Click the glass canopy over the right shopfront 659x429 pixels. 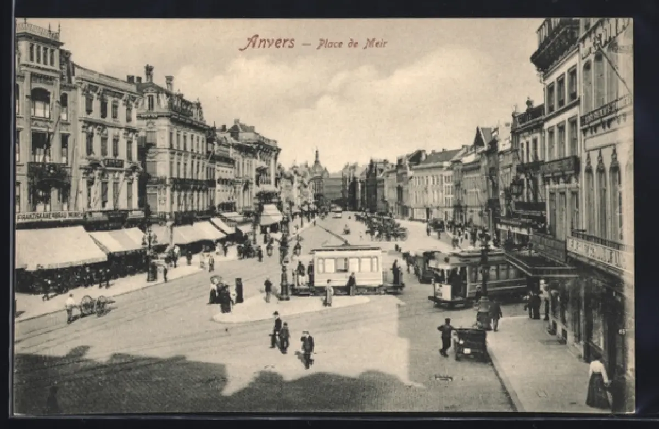click(541, 264)
